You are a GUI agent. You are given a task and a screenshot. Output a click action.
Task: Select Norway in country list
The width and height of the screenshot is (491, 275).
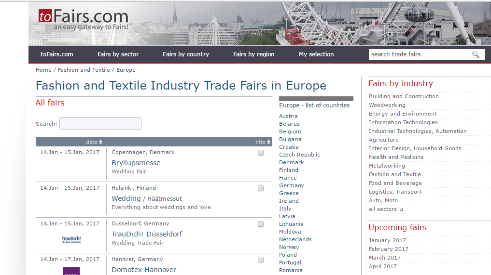pos(289,247)
